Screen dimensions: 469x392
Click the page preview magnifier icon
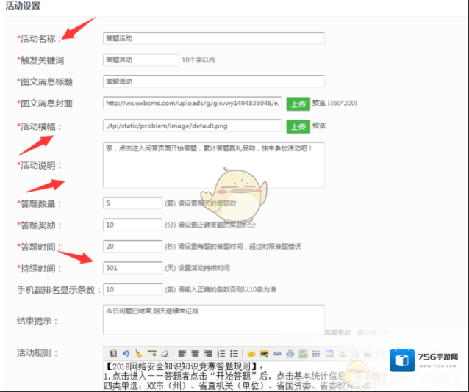[x=355, y=354]
